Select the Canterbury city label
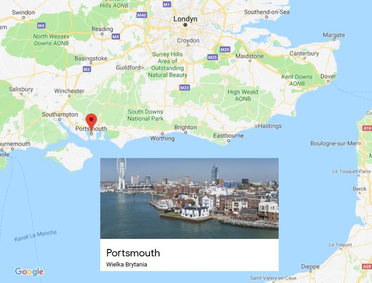Screen dimensions: 372x283 [x=304, y=53]
